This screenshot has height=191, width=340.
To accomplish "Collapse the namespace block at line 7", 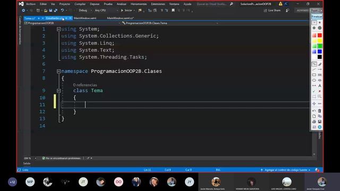I will pos(58,71).
